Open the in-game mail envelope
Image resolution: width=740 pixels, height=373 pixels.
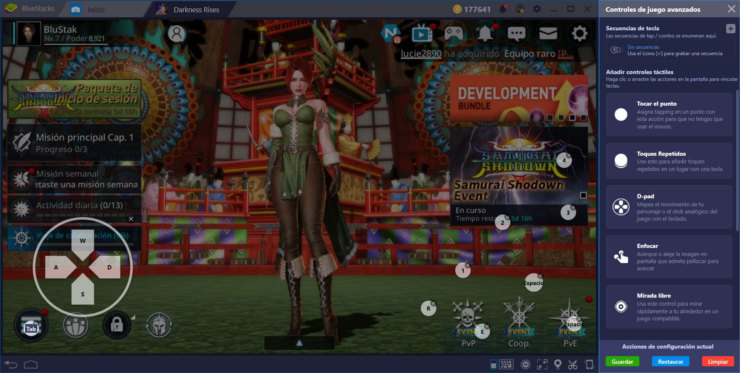click(548, 33)
